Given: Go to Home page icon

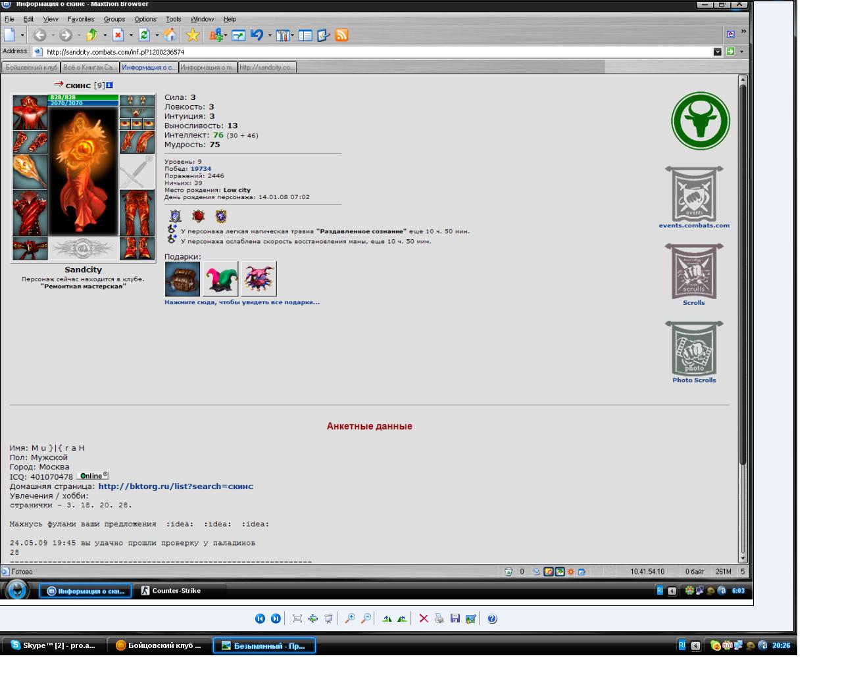Looking at the screenshot, I should pyautogui.click(x=170, y=35).
